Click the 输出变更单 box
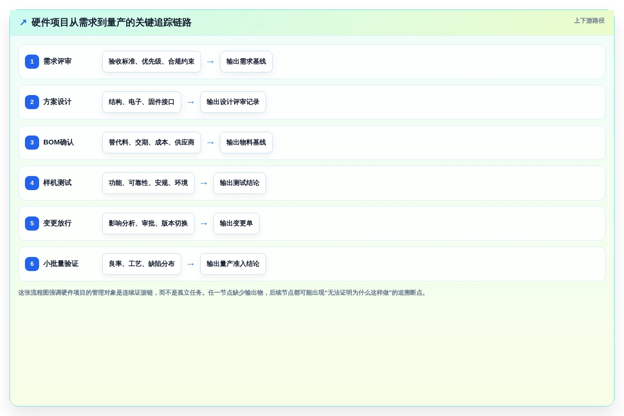This screenshot has height=416, width=624. pos(236,224)
